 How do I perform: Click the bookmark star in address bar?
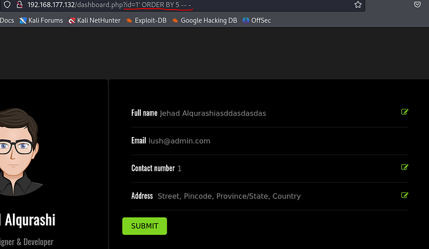click(358, 5)
